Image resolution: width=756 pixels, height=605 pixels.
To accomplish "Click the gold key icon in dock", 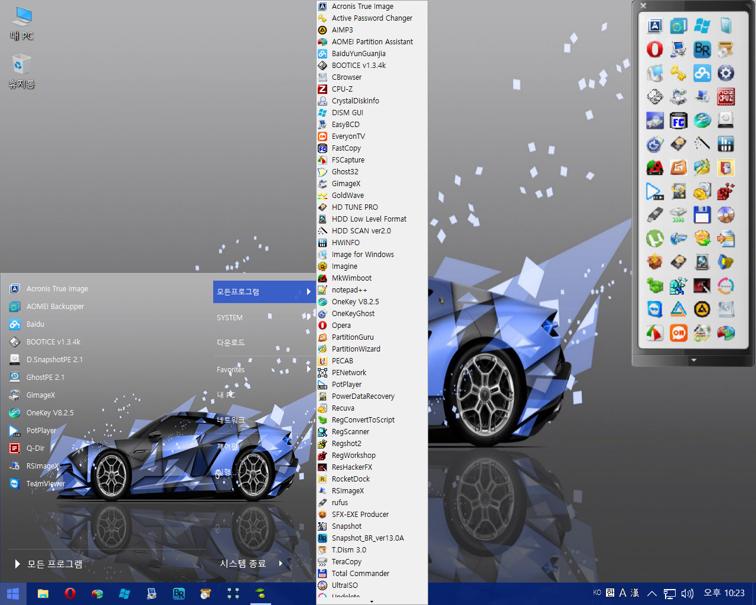I will 678,73.
